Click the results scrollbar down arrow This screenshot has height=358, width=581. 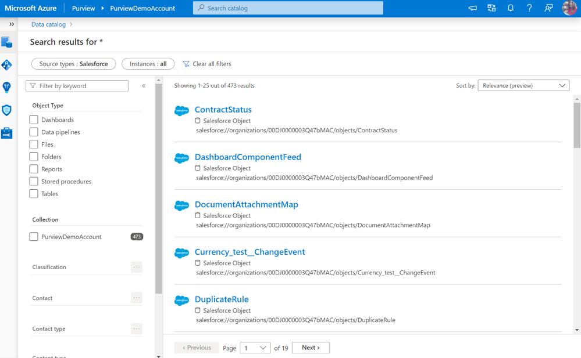click(x=577, y=330)
